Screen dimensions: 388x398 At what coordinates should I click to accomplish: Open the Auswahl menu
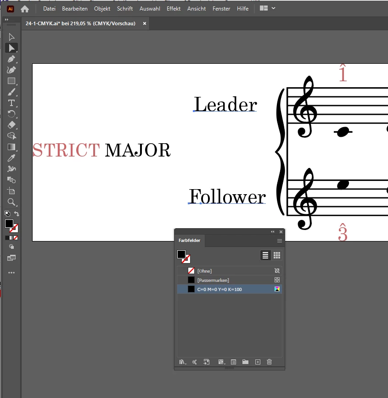click(x=150, y=9)
